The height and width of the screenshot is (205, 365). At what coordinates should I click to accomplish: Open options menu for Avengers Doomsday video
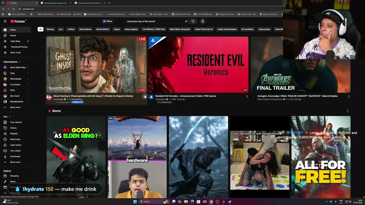click(349, 97)
